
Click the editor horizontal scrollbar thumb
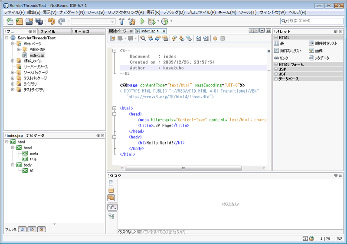pyautogui.click(x=183, y=168)
